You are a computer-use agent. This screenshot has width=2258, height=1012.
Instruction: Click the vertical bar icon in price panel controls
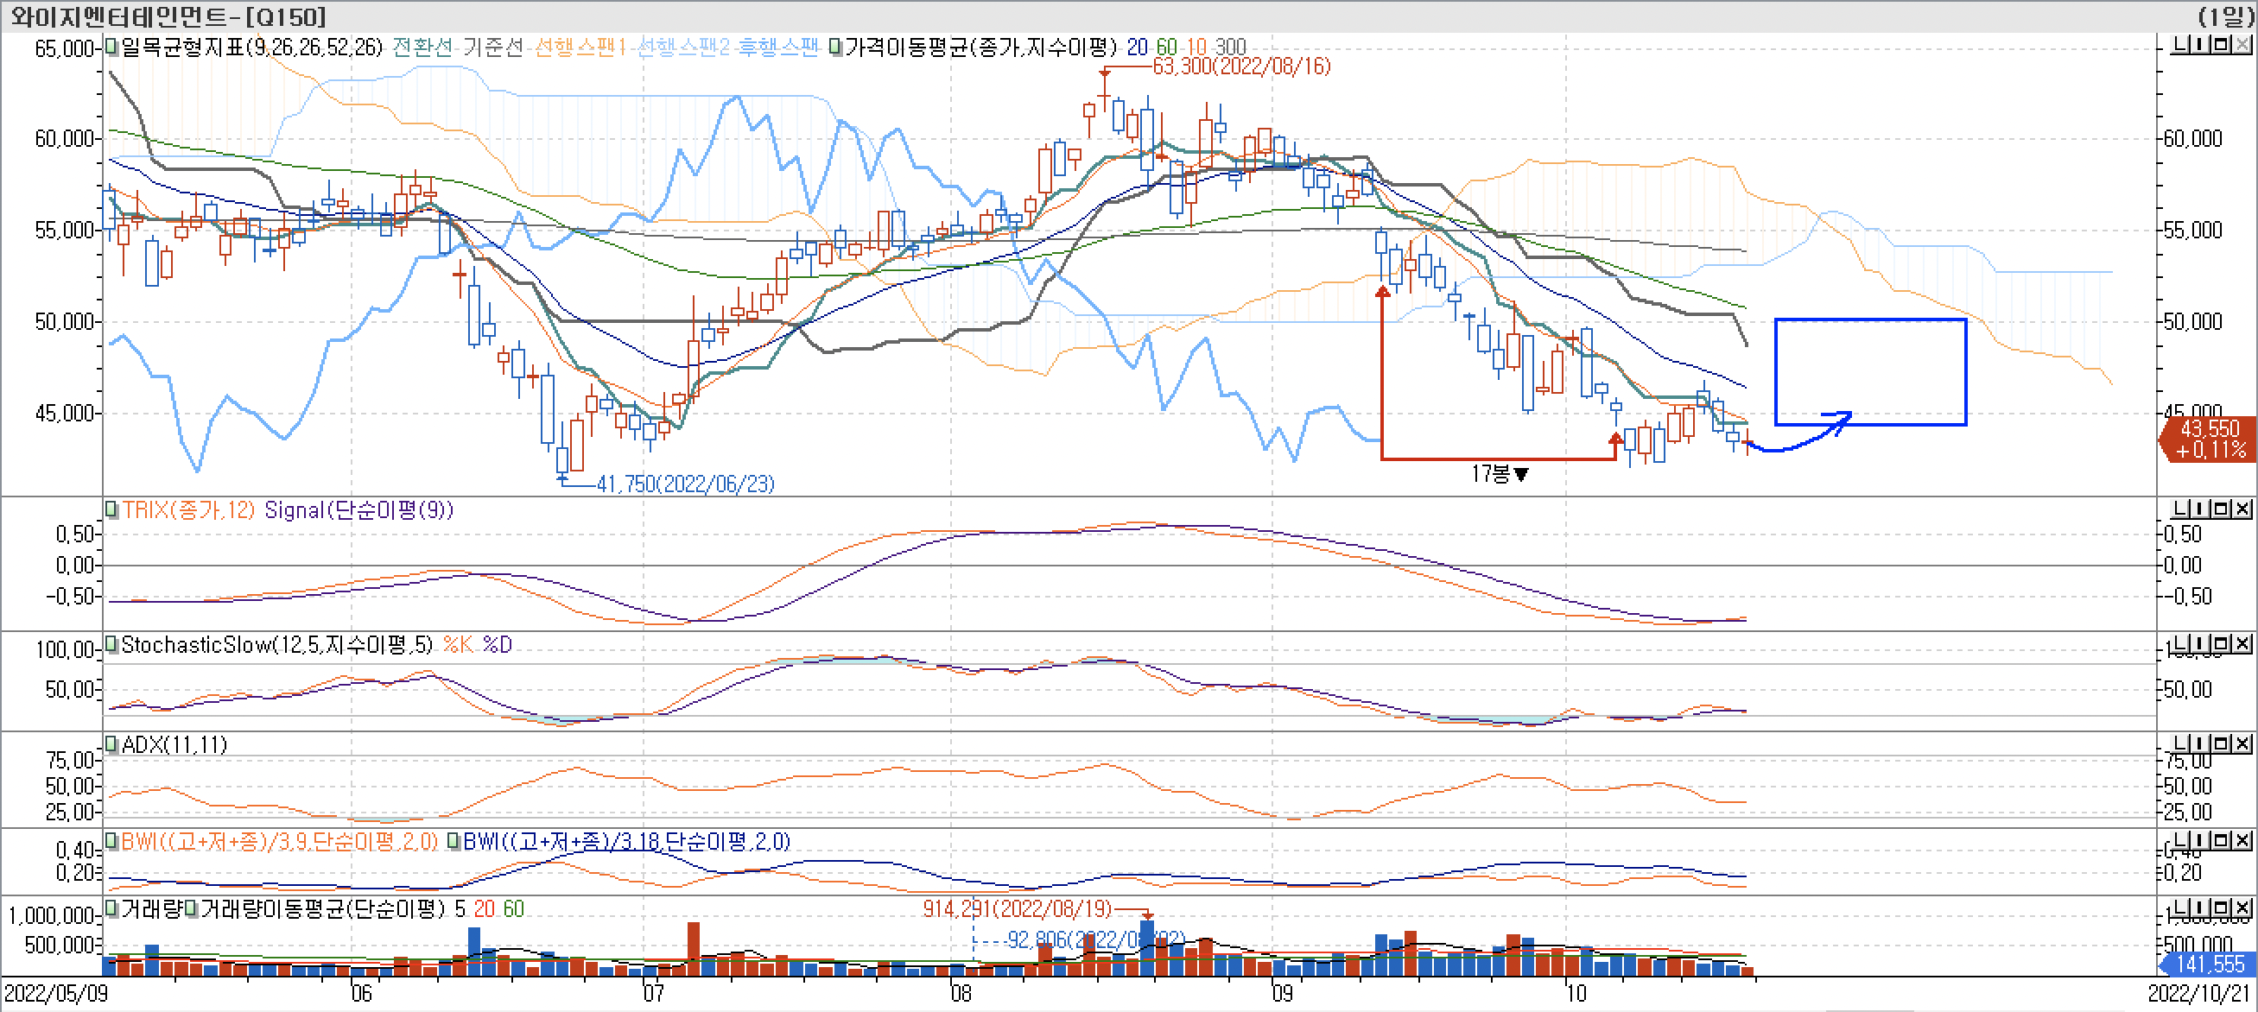click(2201, 44)
